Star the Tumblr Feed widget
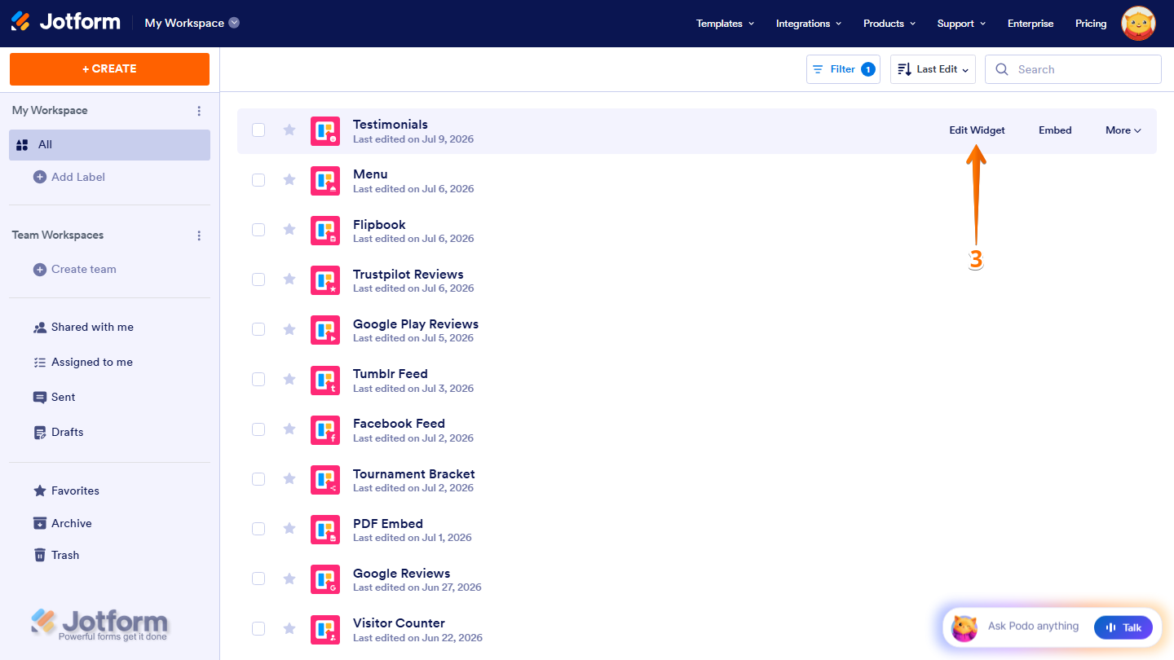1174x660 pixels. click(289, 379)
